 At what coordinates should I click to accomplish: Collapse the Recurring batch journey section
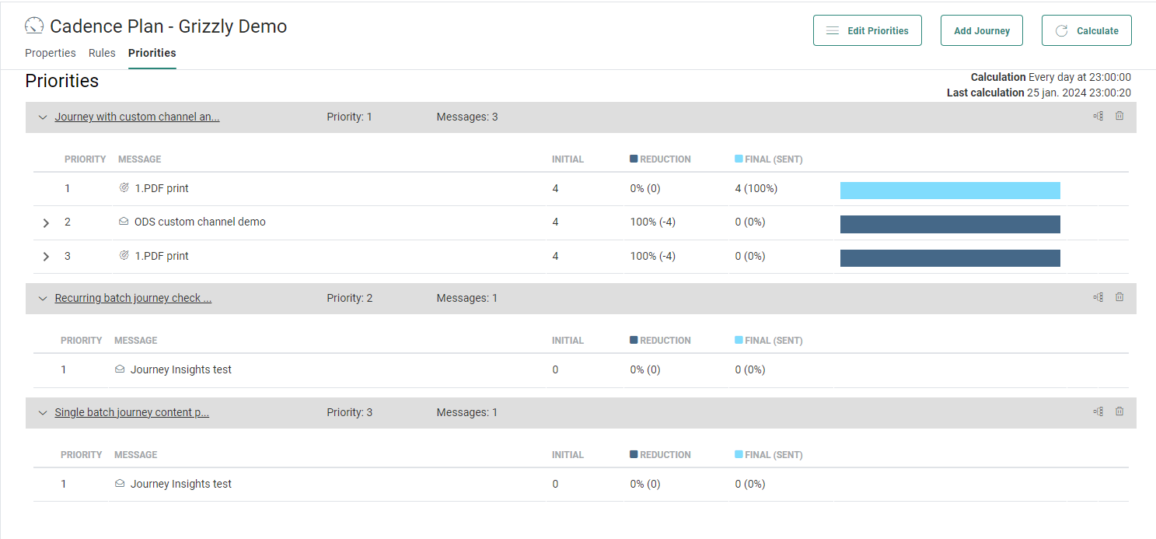[43, 299]
